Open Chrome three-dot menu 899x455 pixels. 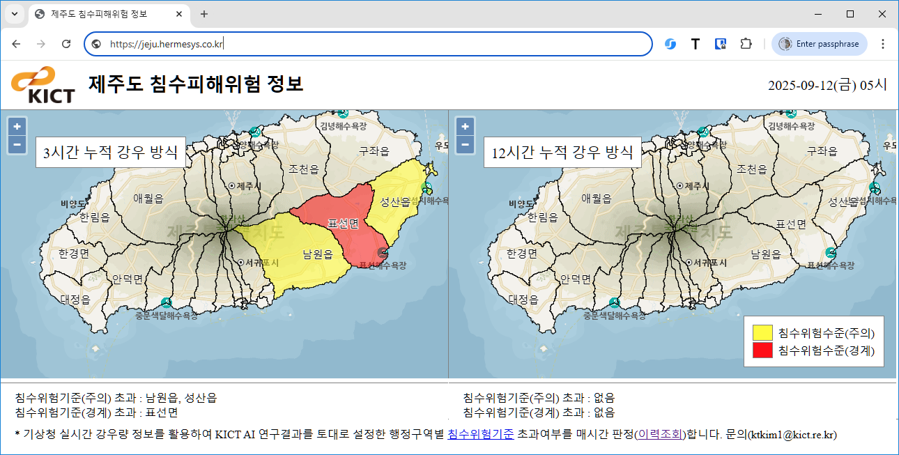click(882, 44)
